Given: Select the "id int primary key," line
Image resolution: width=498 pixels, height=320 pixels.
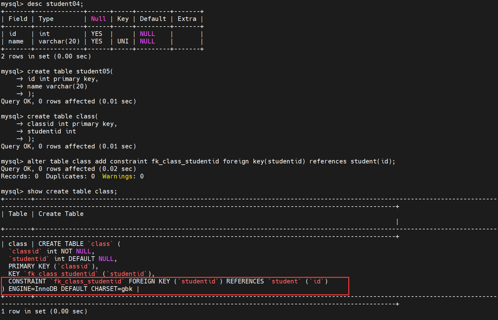Looking at the screenshot, I should tap(63, 79).
